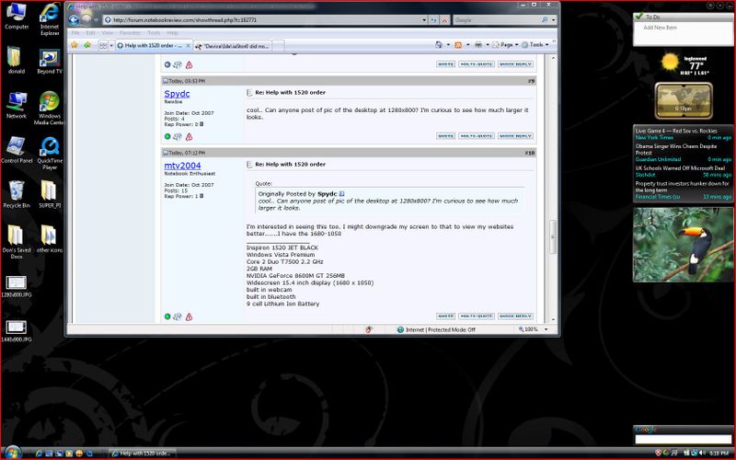The height and width of the screenshot is (460, 736).
Task: Click the new blank tab button
Action: click(278, 46)
